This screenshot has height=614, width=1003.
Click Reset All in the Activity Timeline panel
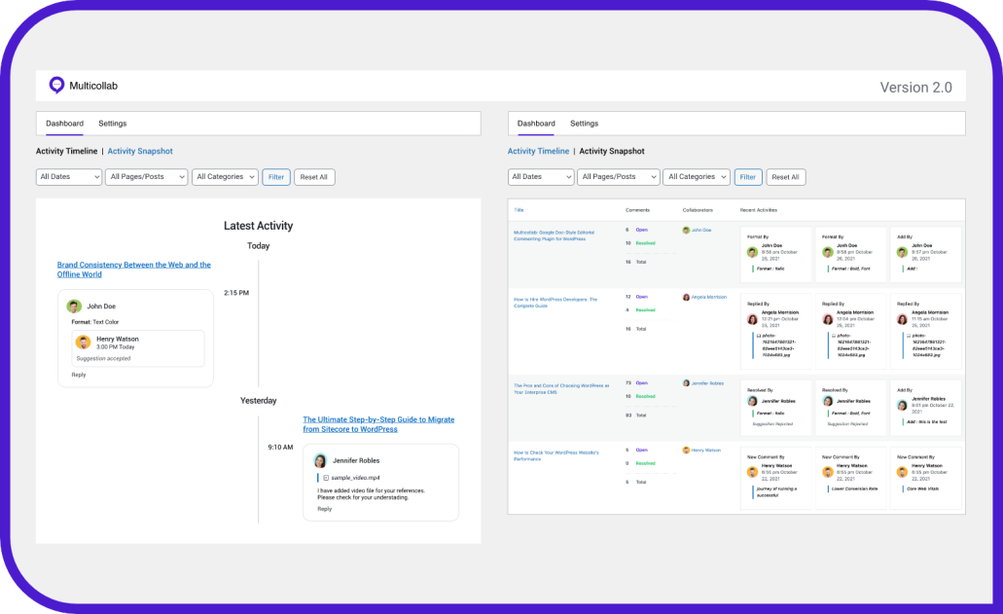[x=314, y=177]
